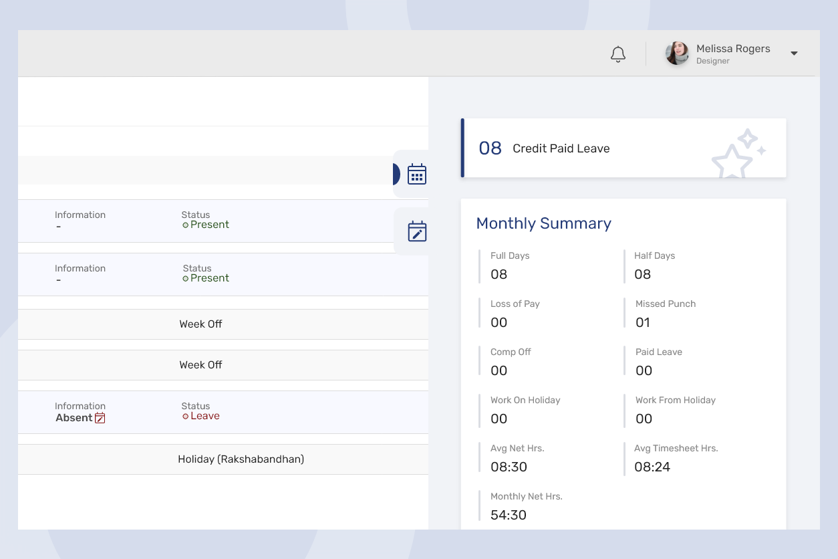Click the Melissa Rogers name label

coord(732,49)
